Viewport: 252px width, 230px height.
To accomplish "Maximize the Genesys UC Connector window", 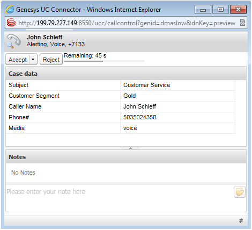I will click(220, 10).
